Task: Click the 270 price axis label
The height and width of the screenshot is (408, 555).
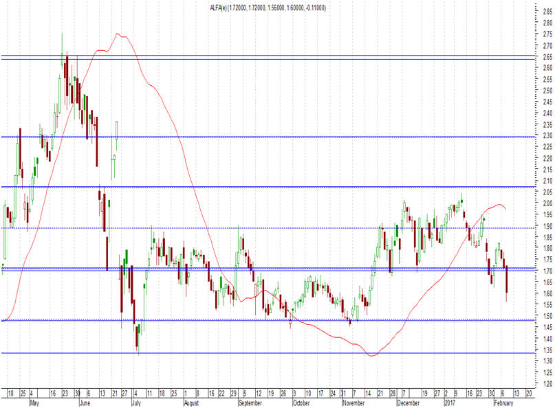Action: tap(547, 45)
